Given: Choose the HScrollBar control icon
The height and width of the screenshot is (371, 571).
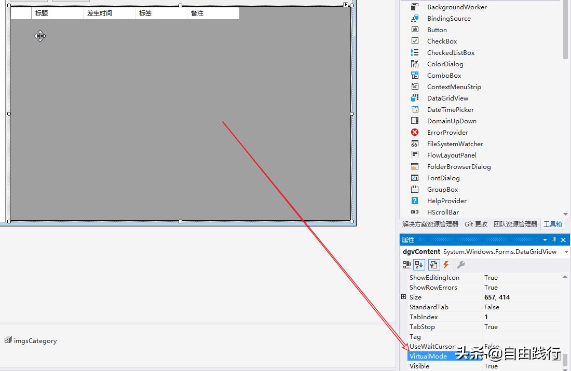Looking at the screenshot, I should pyautogui.click(x=415, y=212).
